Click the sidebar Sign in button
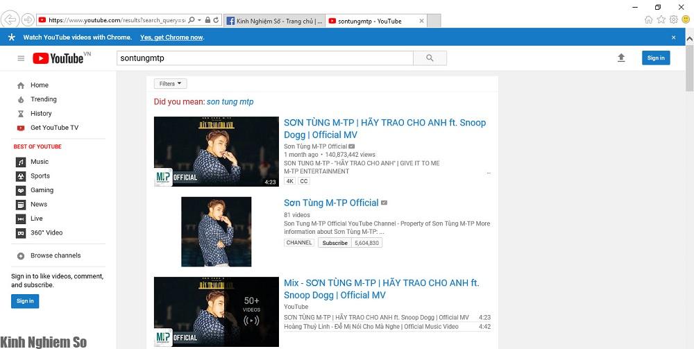This screenshot has width=694, height=349. [25, 301]
